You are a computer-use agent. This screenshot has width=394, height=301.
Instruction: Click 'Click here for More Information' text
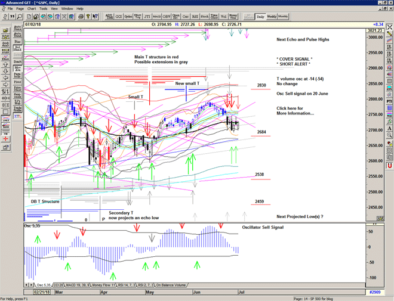pyautogui.click(x=295, y=110)
